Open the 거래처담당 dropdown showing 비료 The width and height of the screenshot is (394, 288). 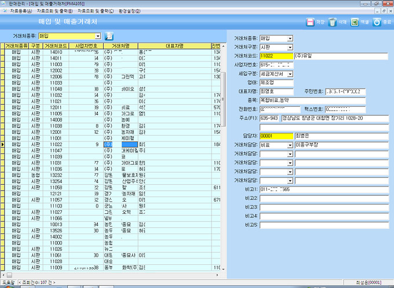pos(290,145)
